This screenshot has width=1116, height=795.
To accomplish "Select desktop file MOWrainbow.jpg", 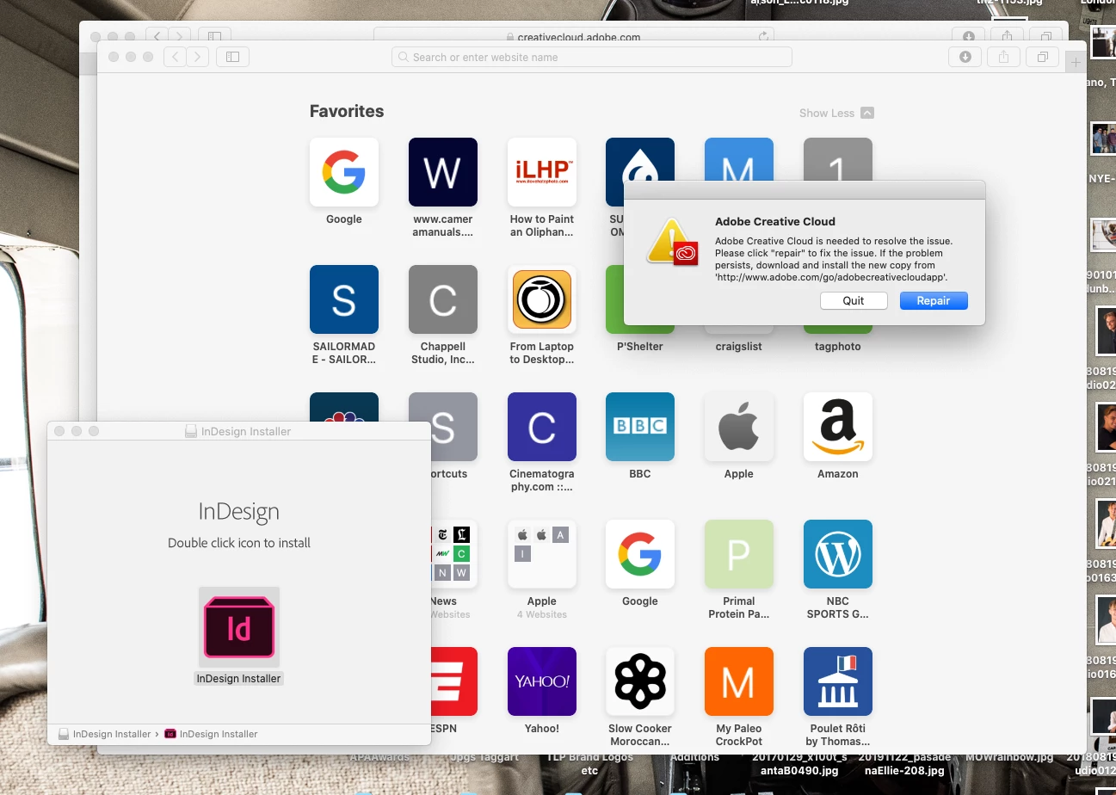I will tap(1009, 757).
